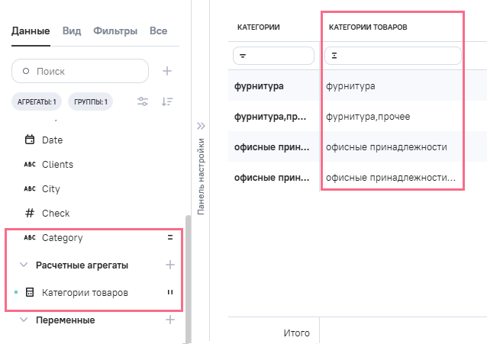The width and height of the screenshot is (487, 344).
Task: Click the calculator icon of Категории товаров
Action: click(x=31, y=293)
